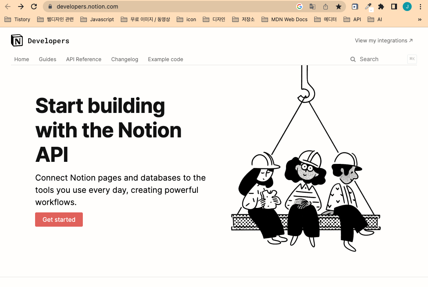The width and height of the screenshot is (428, 287).
Task: Open the 저장소 bookmark folder
Action: click(x=243, y=20)
